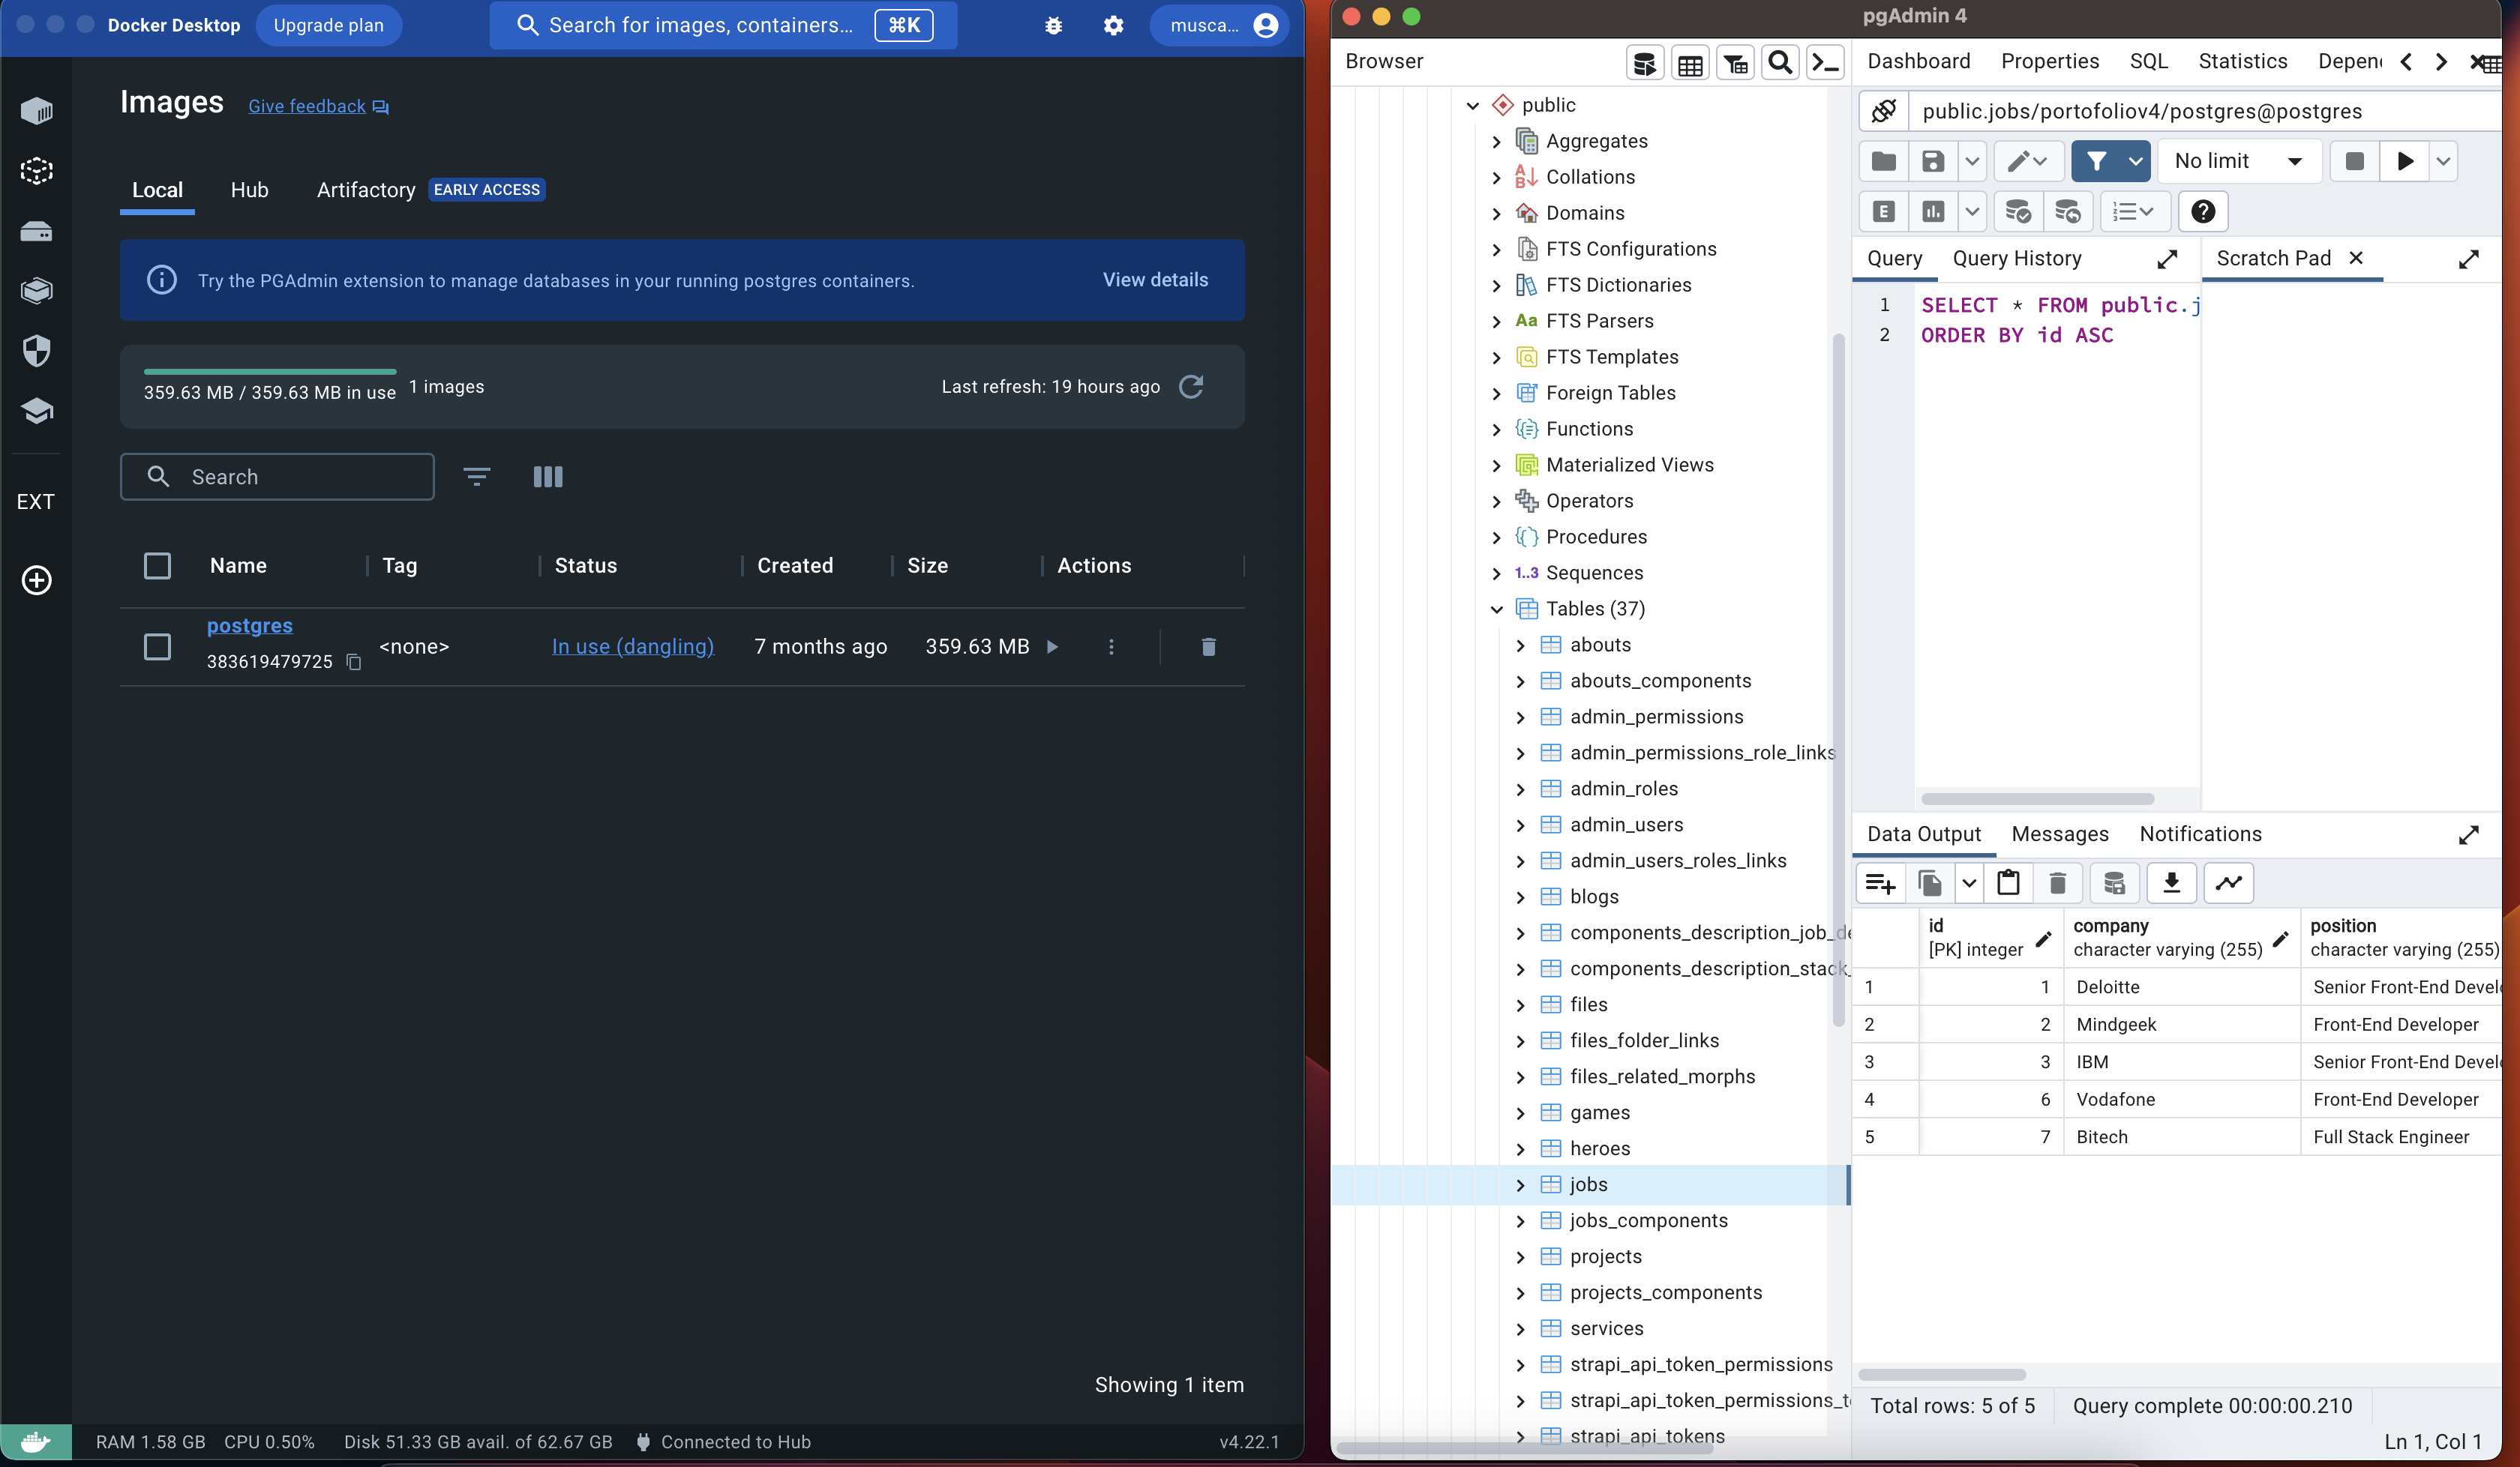Viewport: 2520px width, 1467px height.
Task: Click the Give feedback link on Images page
Action: [306, 106]
